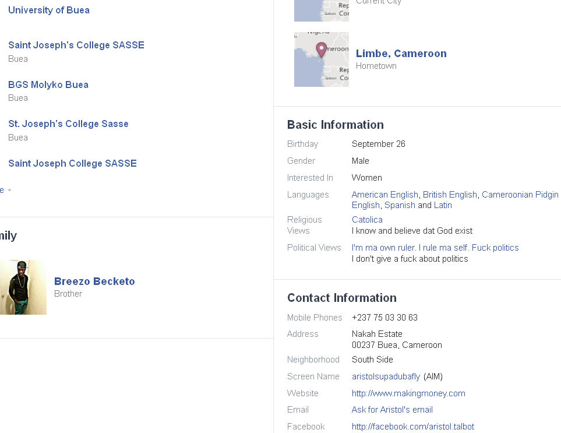Open the University of Buea link

click(49, 10)
